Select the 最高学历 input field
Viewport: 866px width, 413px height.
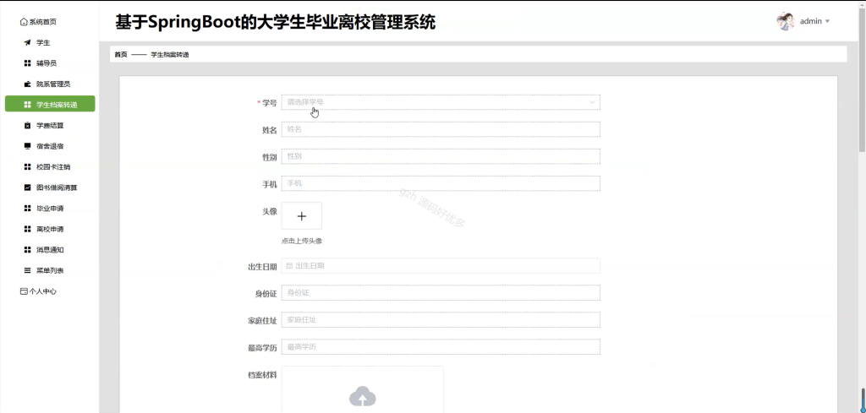point(441,347)
